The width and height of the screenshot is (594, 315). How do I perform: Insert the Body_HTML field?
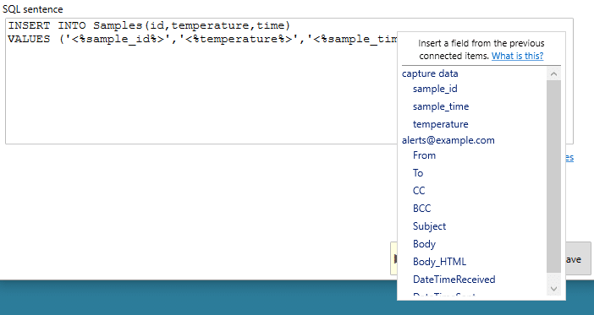[439, 262]
